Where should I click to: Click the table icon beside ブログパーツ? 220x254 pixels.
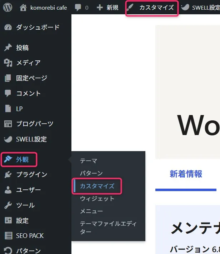8,124
